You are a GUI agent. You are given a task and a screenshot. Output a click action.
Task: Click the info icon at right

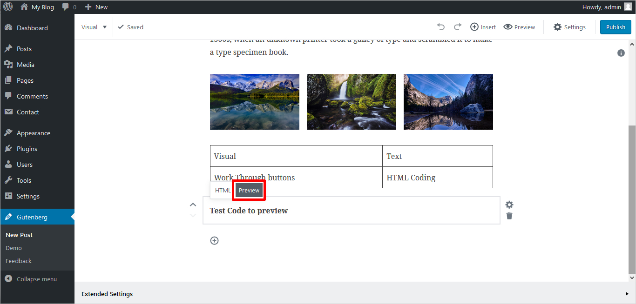coord(621,53)
